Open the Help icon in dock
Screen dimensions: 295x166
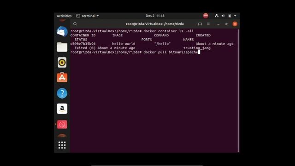(62, 93)
